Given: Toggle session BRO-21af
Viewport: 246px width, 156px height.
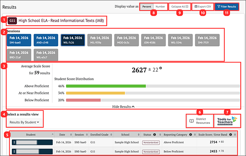Looking at the screenshot, I should point(19,55).
